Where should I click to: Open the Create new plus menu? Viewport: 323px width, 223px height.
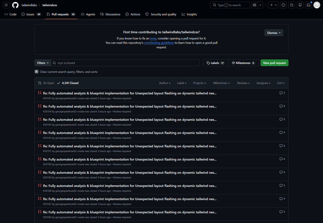(273, 5)
